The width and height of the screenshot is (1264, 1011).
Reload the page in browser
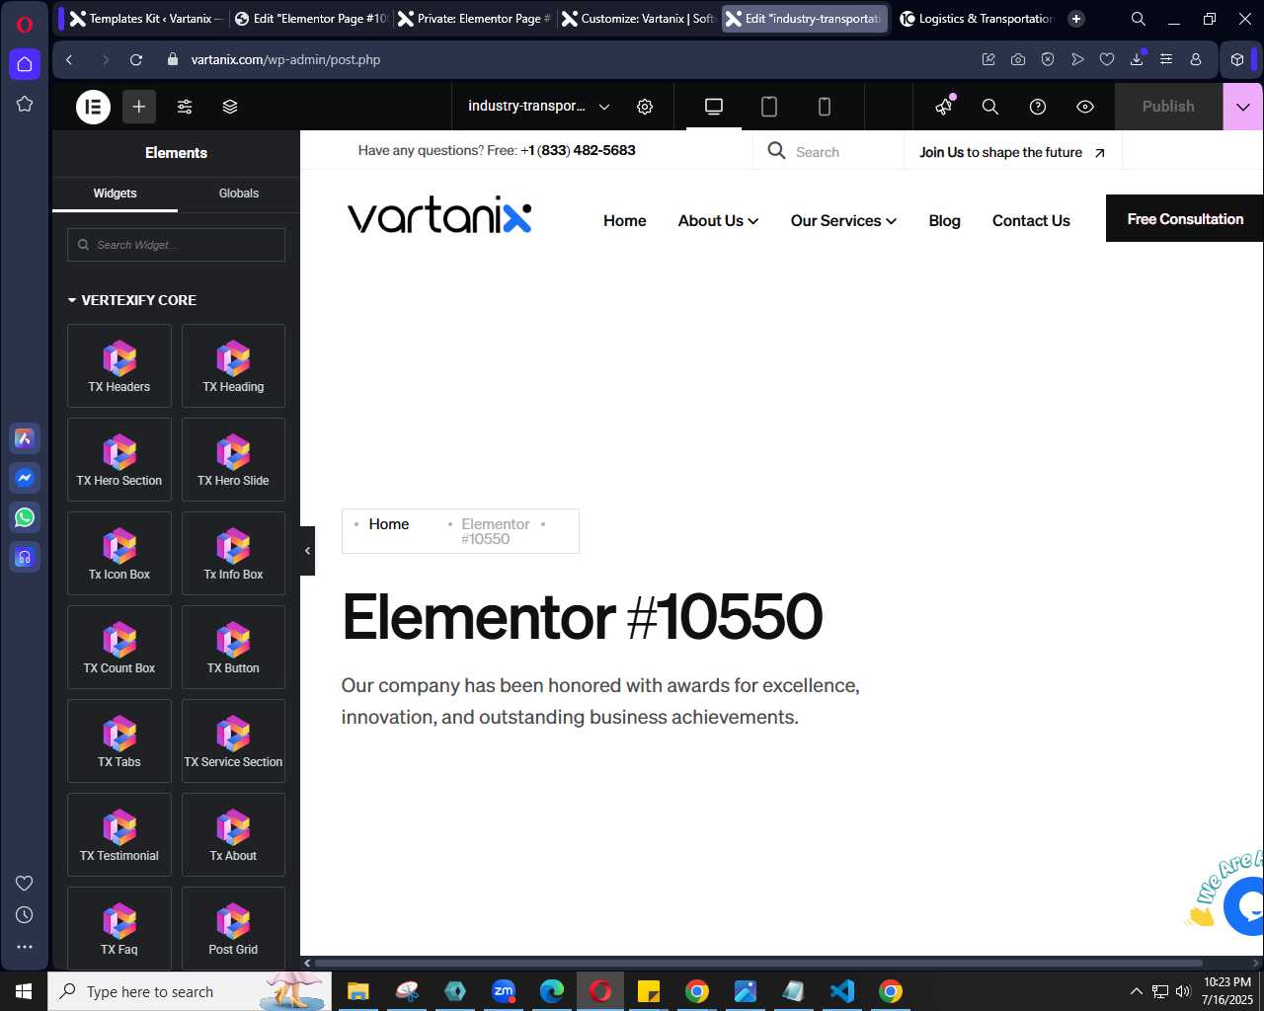click(136, 59)
